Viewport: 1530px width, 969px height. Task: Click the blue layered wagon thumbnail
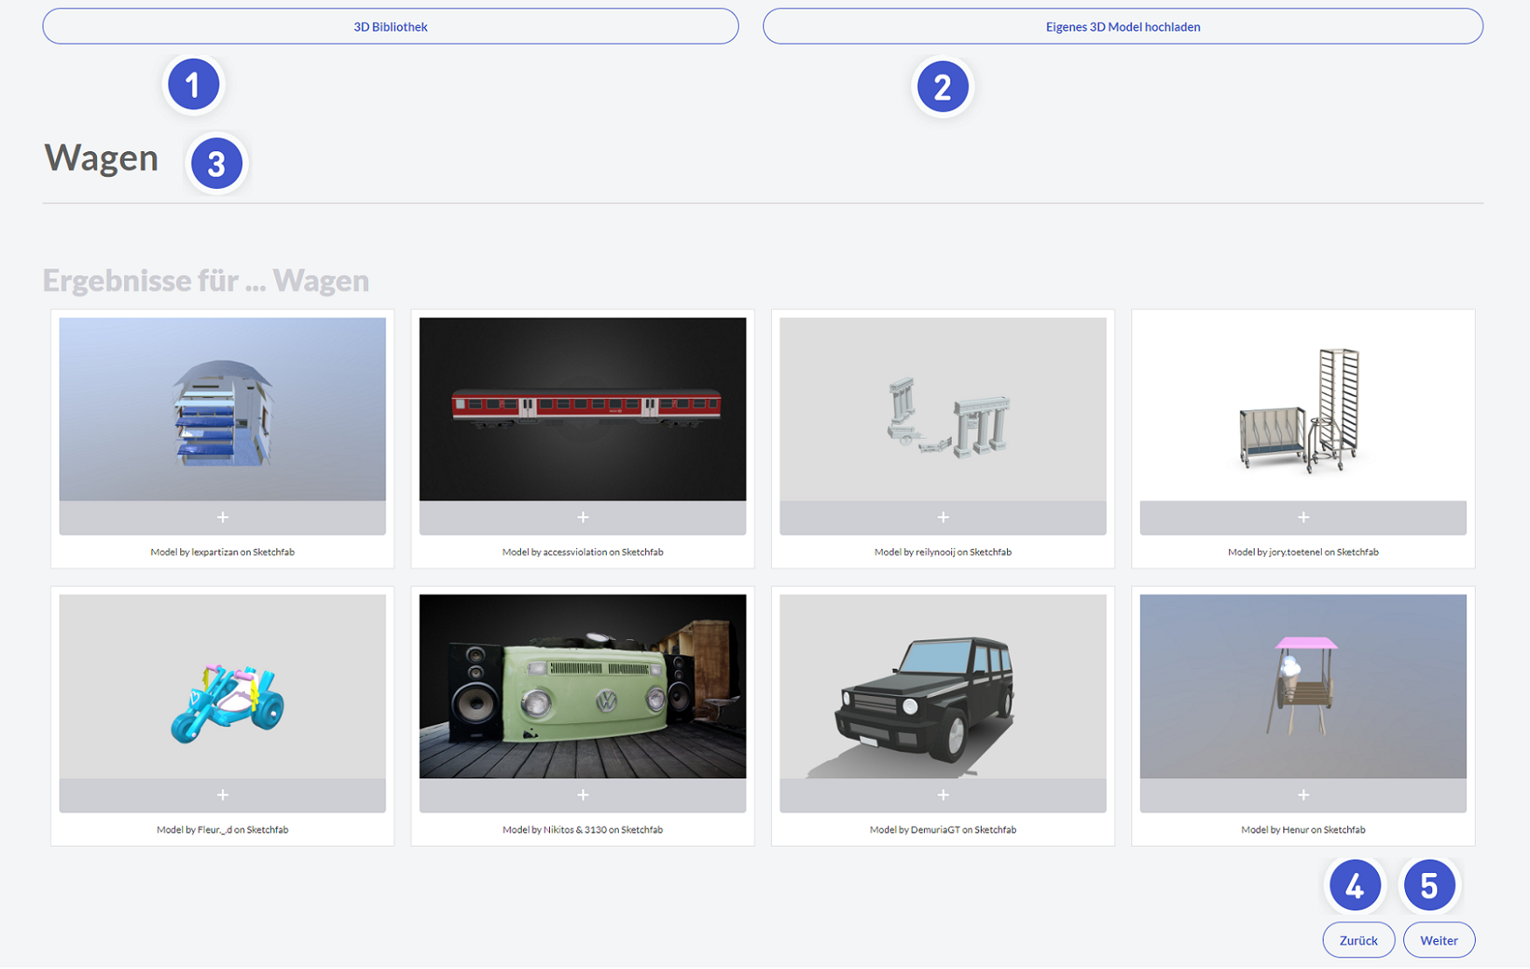click(222, 409)
